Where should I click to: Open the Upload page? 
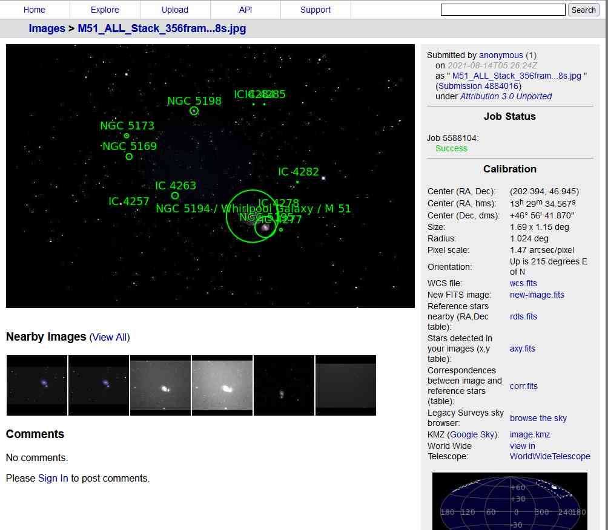coord(175,10)
